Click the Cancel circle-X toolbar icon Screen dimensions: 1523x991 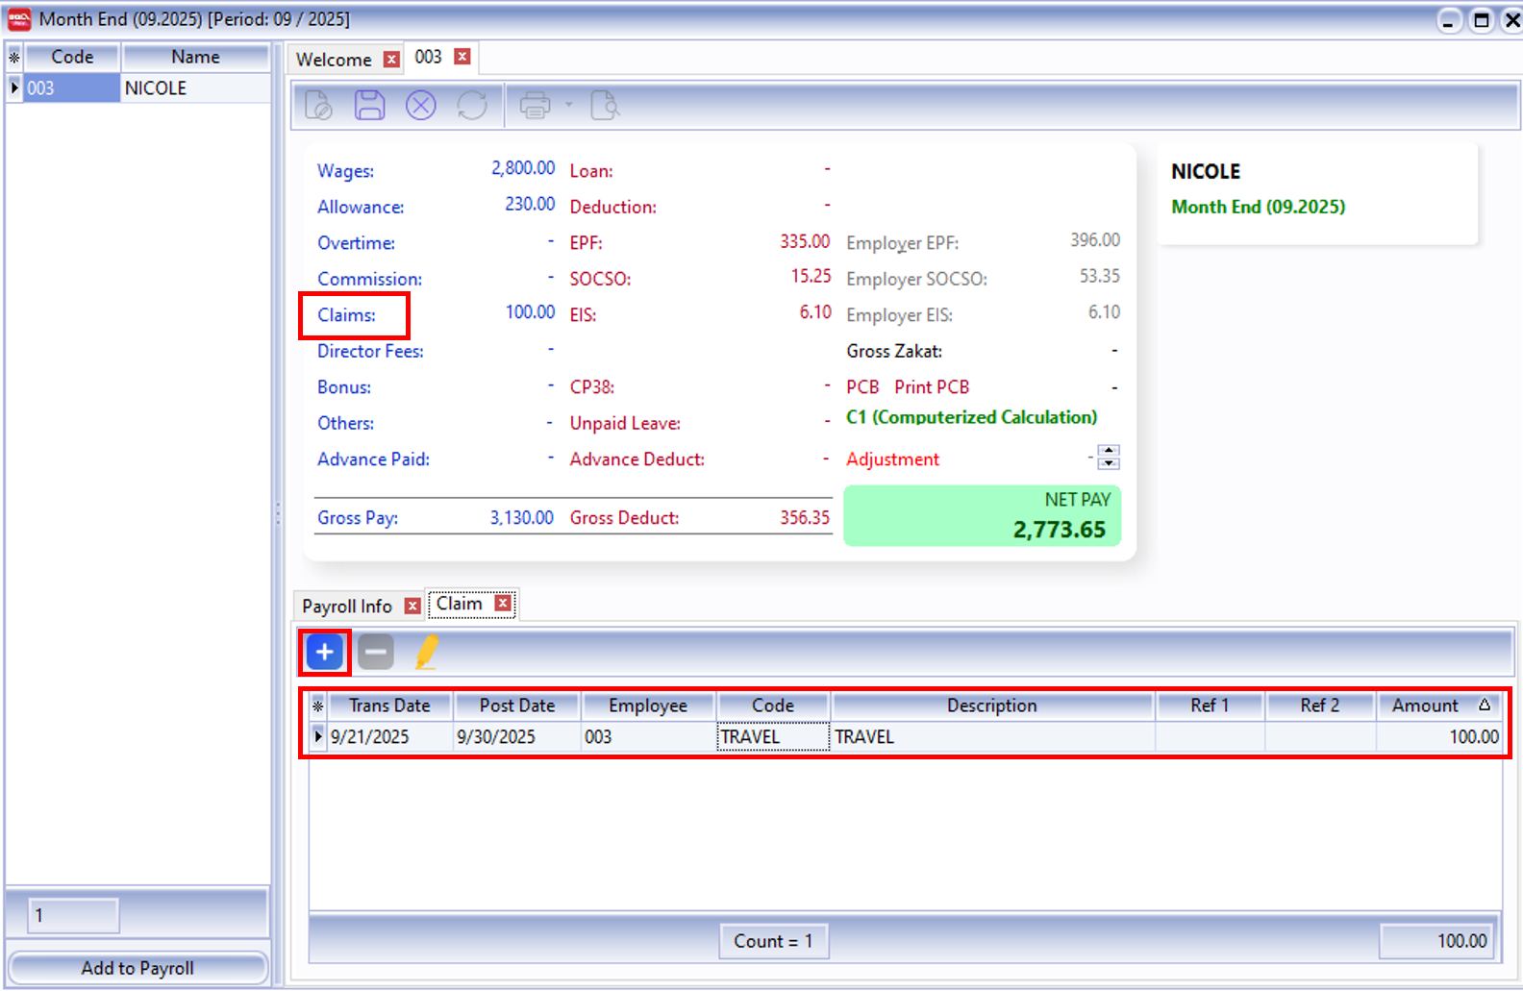420,105
